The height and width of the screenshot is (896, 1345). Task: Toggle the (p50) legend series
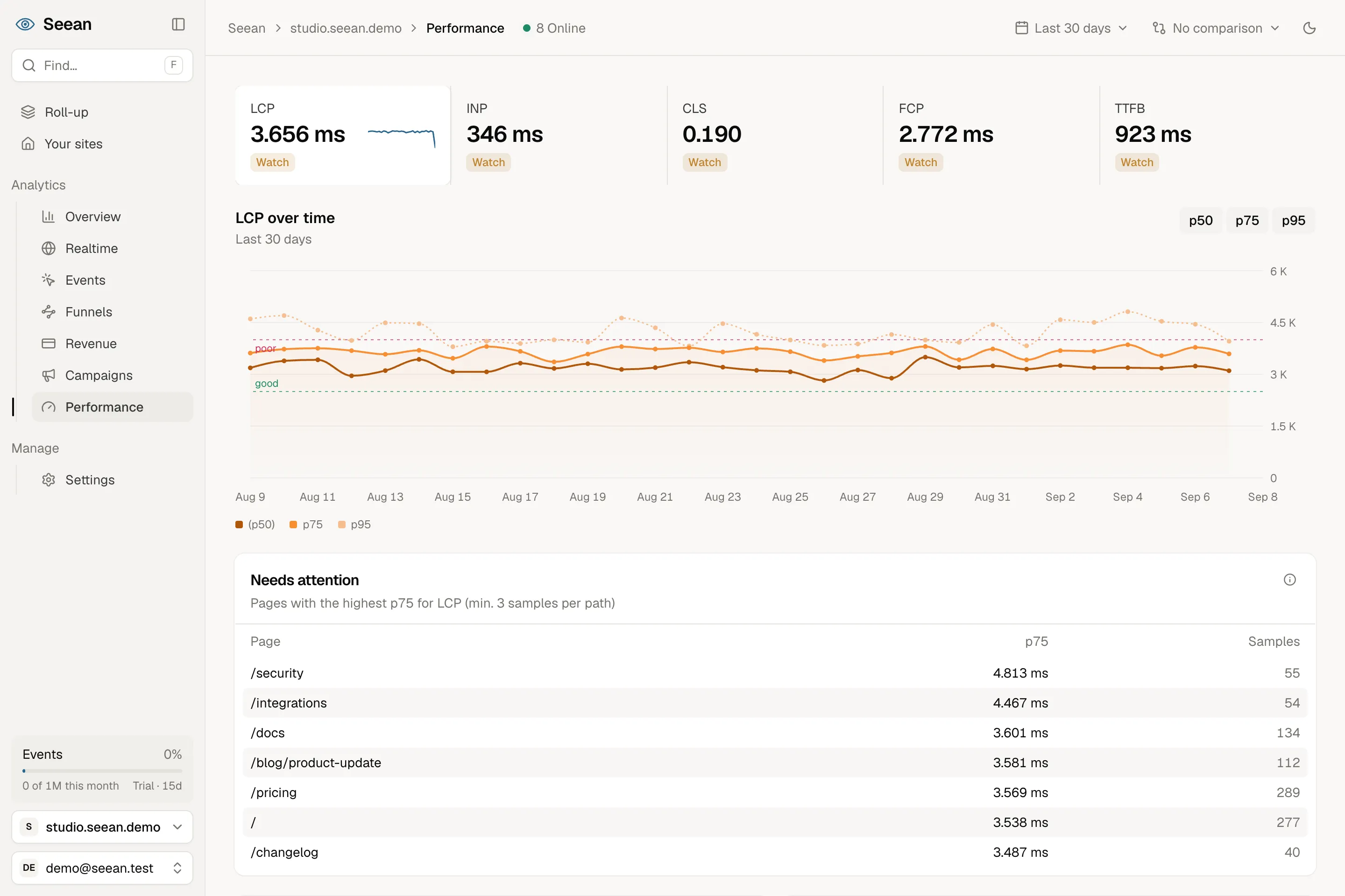coord(255,525)
